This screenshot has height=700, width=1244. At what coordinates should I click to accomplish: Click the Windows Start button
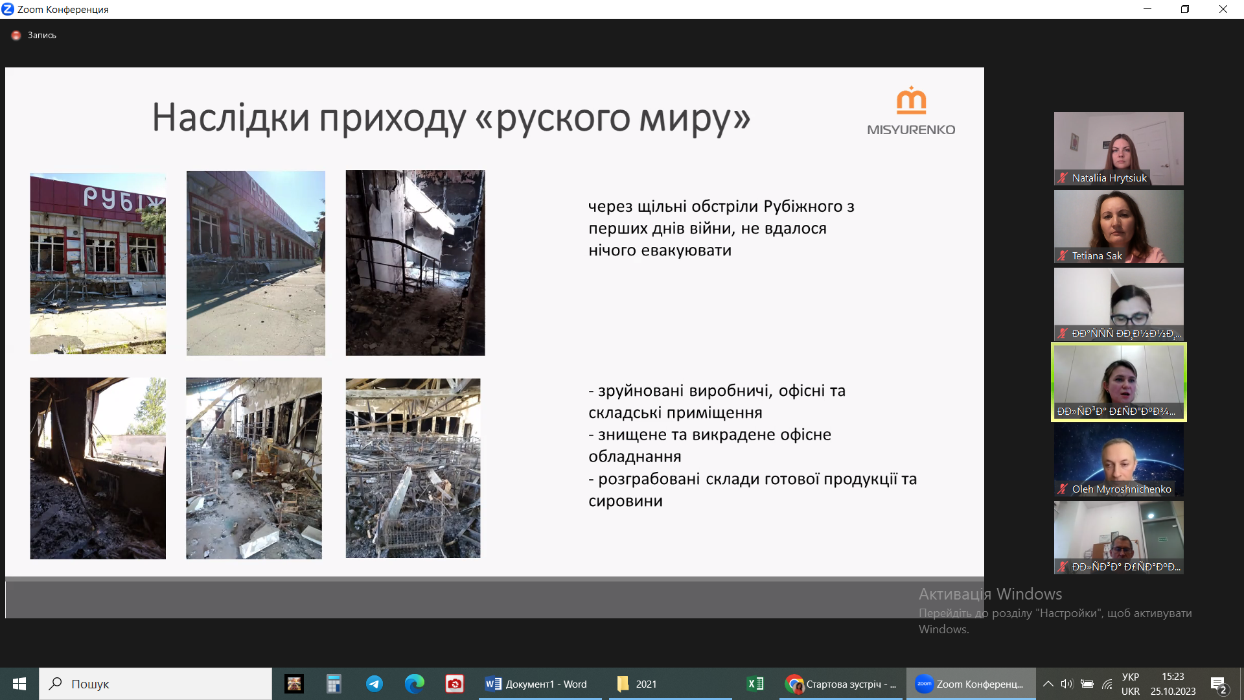point(19,684)
